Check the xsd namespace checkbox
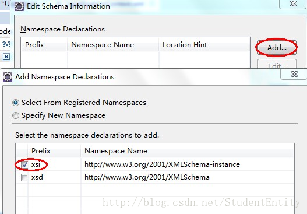307x214 pixels. pos(24,177)
